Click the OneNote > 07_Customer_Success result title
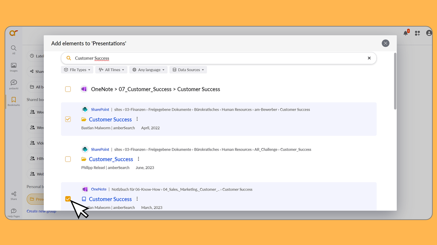This screenshot has width=437, height=245. click(156, 89)
